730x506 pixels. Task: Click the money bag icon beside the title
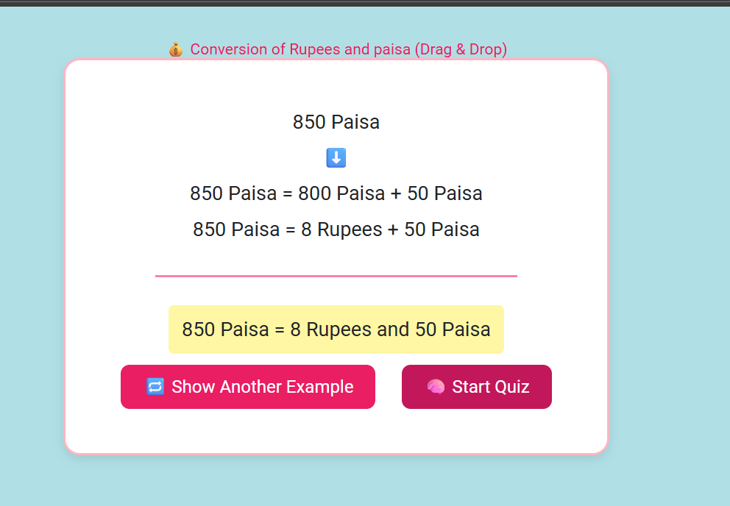pyautogui.click(x=175, y=49)
